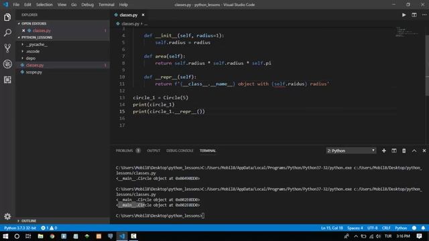Open the Explorer view in activity bar
Screen dimensions: 429x241
[7, 17]
